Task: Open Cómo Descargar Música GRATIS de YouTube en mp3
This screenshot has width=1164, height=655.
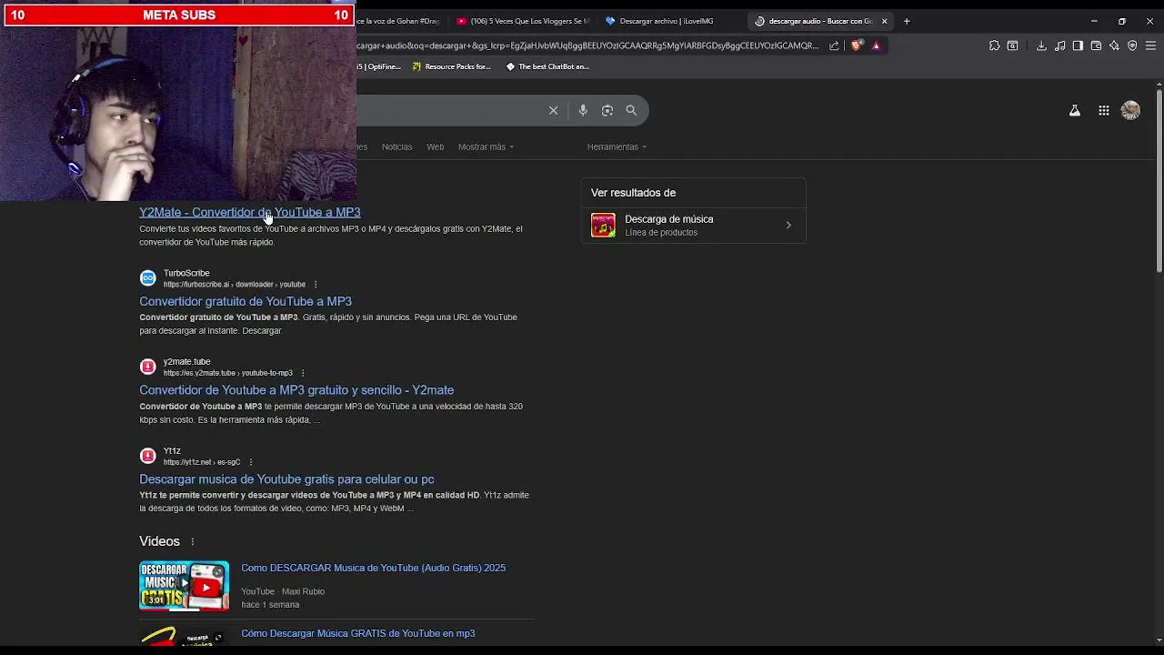Action: [x=357, y=633]
